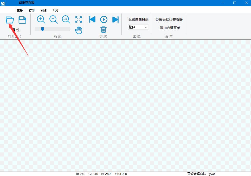Zoom in with the plus magnifier
This screenshot has width=251, height=176.
click(x=41, y=19)
